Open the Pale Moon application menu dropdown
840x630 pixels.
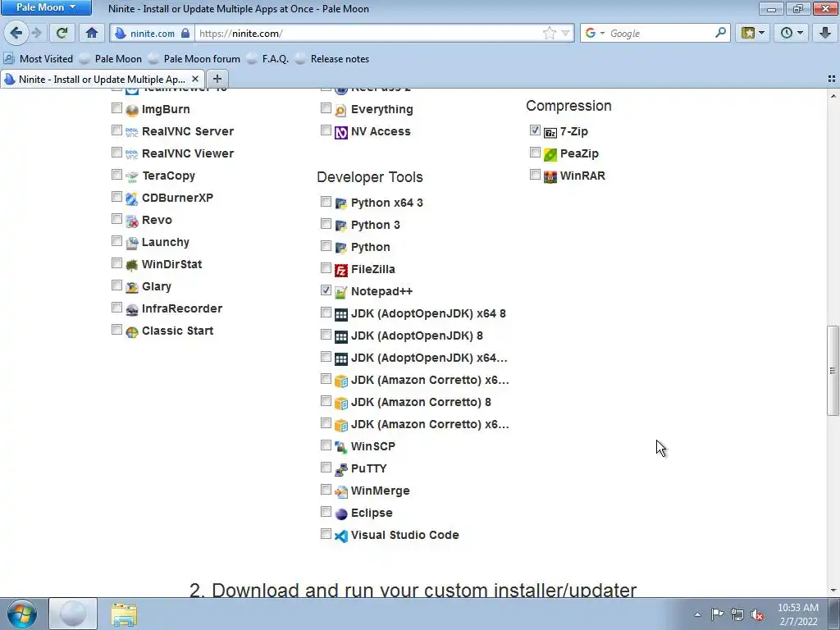(46, 7)
